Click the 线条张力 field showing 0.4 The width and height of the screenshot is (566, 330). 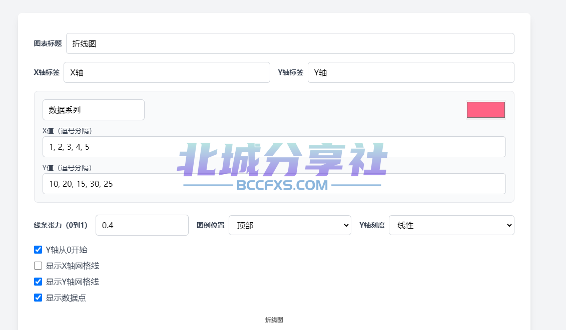[142, 225]
